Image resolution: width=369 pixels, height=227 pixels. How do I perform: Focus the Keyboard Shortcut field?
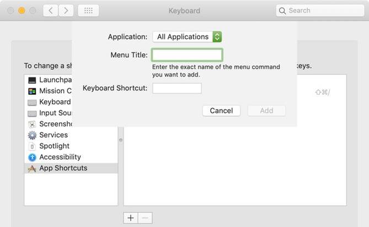tap(177, 88)
